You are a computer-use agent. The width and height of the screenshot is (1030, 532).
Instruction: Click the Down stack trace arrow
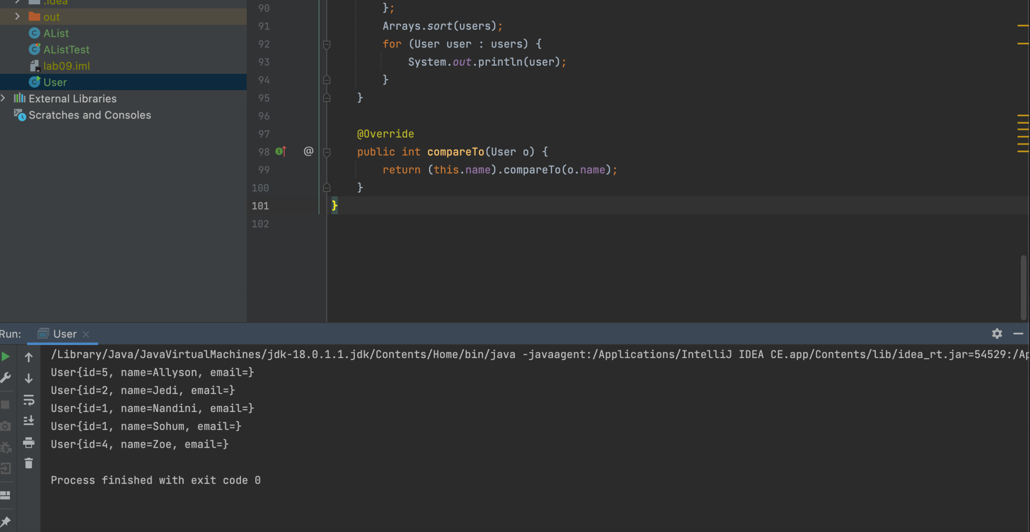point(29,379)
